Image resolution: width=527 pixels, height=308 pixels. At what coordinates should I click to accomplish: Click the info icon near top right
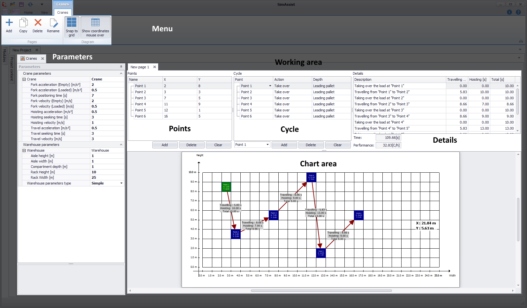[509, 12]
